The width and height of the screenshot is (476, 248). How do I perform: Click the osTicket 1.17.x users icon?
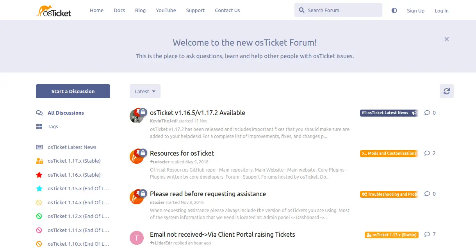tap(39, 161)
